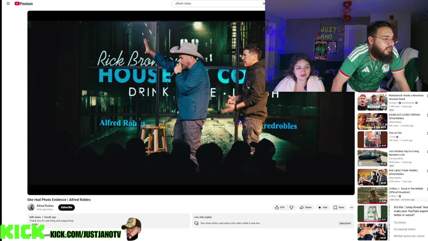Image resolution: width=428 pixels, height=241 pixels.
Task: Open options menu for Gang Member's Life video
Action: click(427, 152)
